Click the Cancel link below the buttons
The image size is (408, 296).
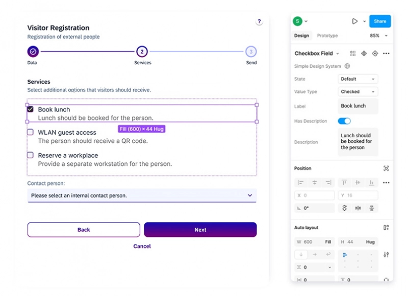coord(142,246)
